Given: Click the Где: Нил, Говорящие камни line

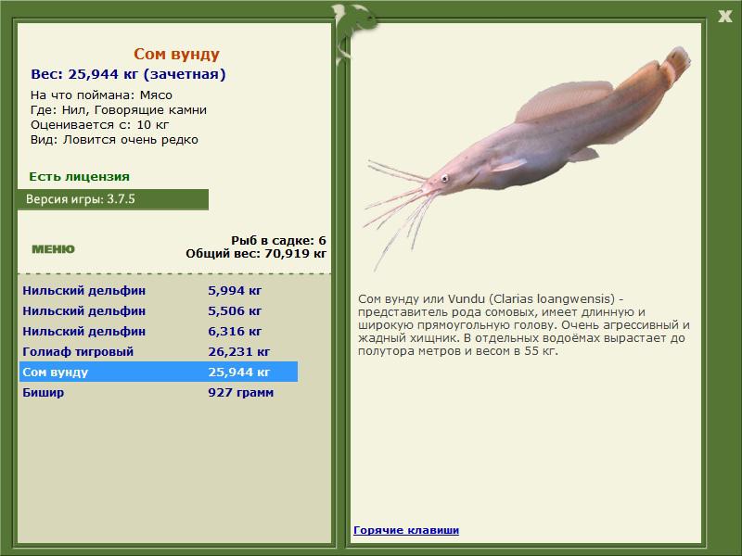Looking at the screenshot, I should pos(119,110).
